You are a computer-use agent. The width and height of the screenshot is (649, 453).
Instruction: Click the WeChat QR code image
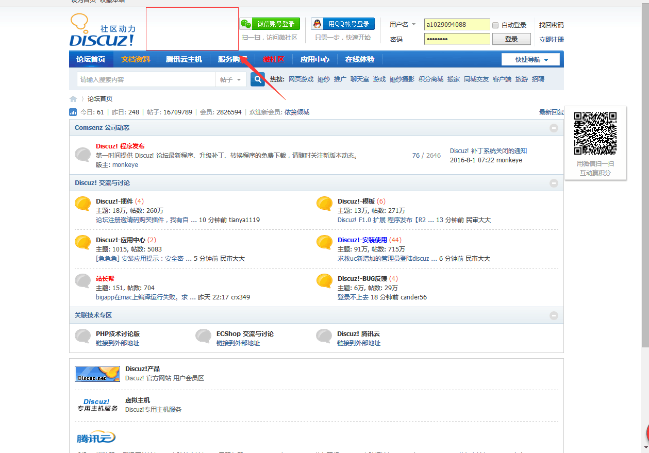595,133
